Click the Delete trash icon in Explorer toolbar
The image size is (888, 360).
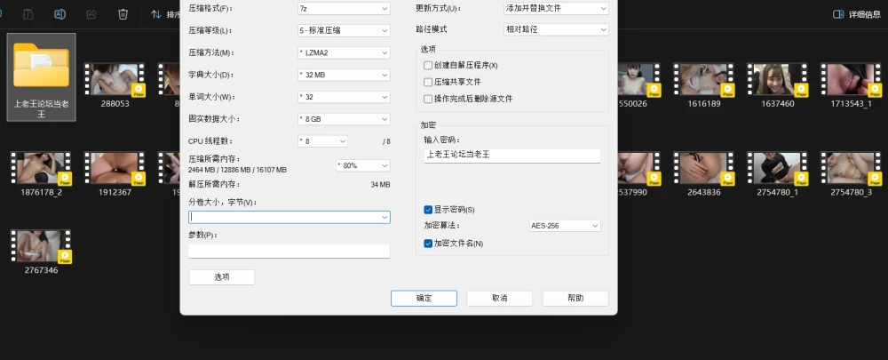coord(123,14)
